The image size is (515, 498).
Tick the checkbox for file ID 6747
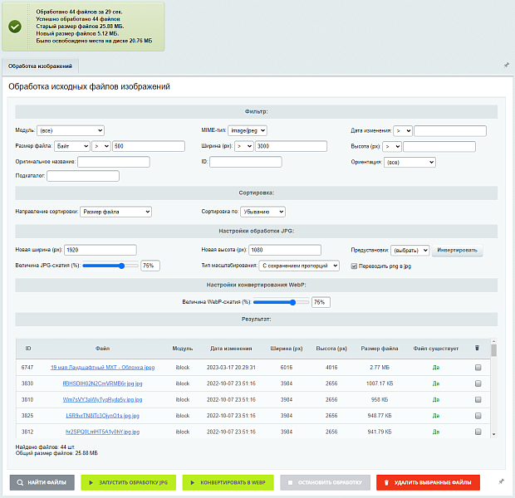[477, 367]
